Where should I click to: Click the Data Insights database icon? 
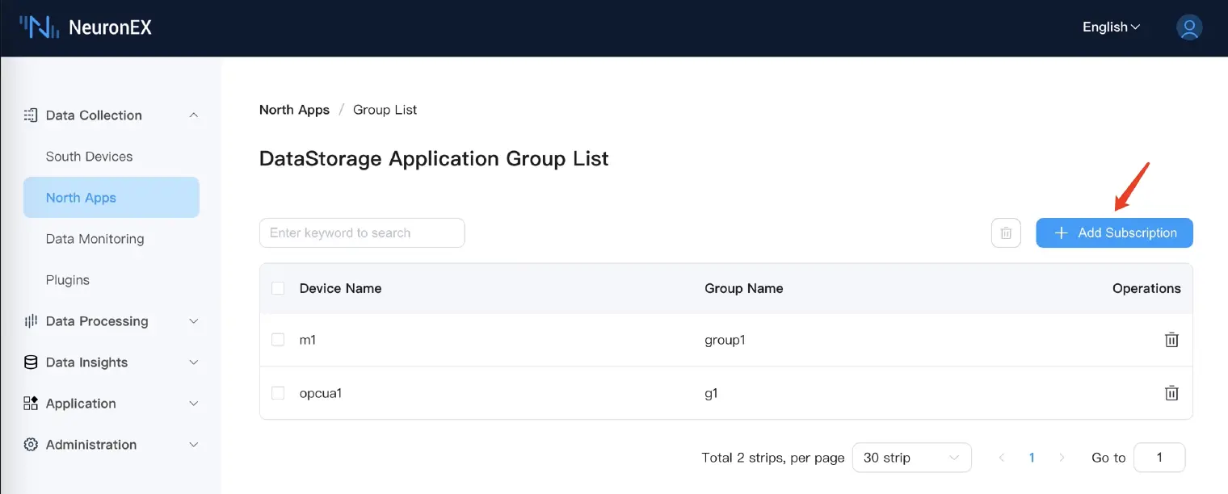[31, 362]
